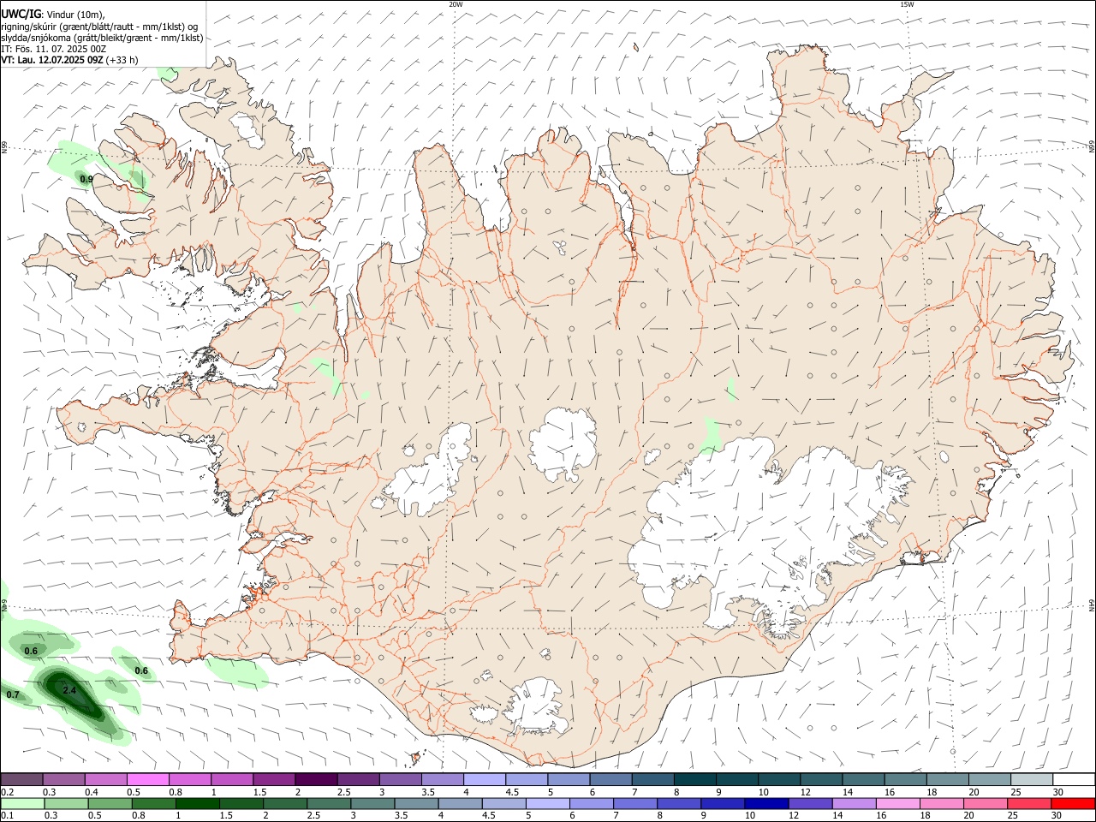Screen dimensions: 1096x822
Task: Pick the pale green rain swatch labeled 0.1
Action: click(x=23, y=803)
